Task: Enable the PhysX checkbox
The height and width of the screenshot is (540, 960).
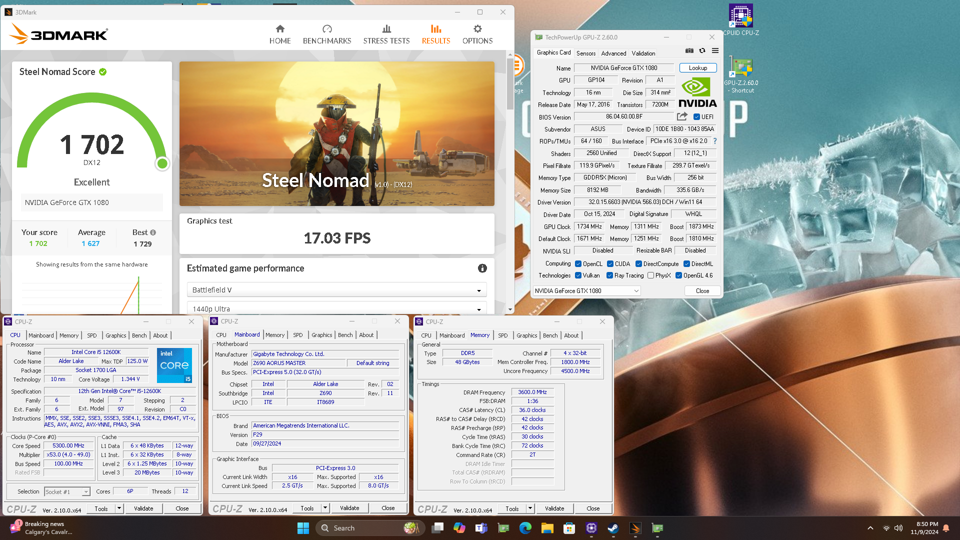Action: coord(650,275)
